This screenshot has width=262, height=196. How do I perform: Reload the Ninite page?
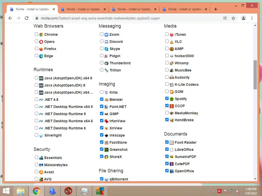27,18
